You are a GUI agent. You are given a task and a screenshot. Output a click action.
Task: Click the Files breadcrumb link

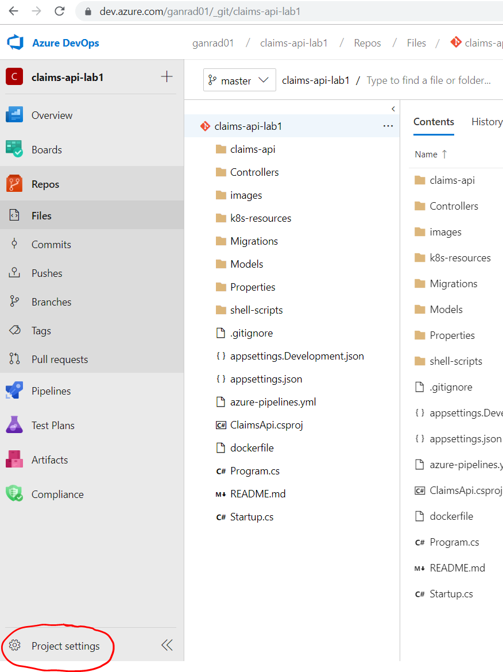coord(416,43)
